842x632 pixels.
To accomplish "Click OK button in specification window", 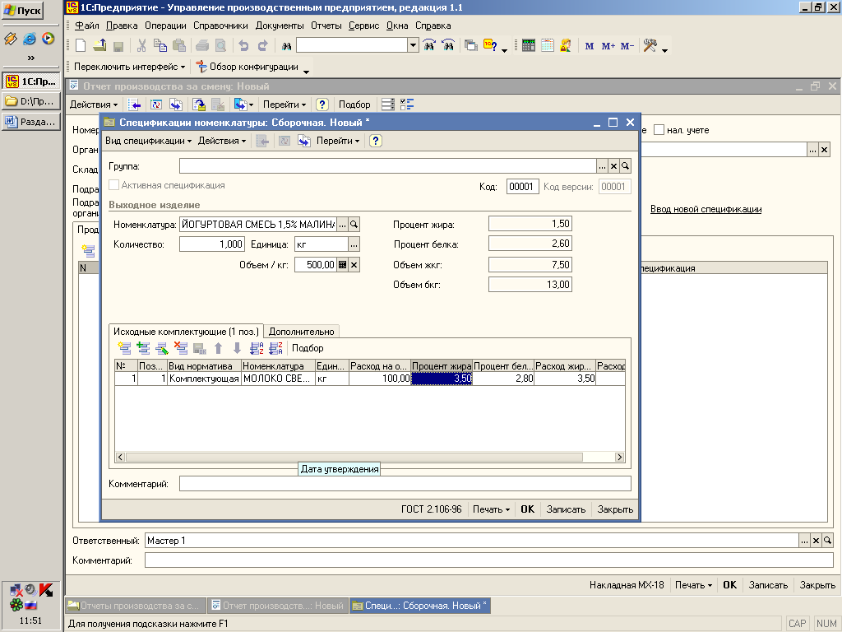I will (527, 509).
